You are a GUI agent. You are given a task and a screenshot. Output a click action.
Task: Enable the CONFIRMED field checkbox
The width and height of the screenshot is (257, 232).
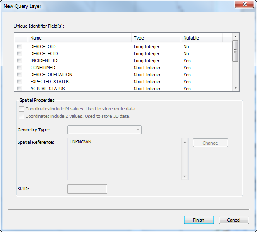point(19,68)
